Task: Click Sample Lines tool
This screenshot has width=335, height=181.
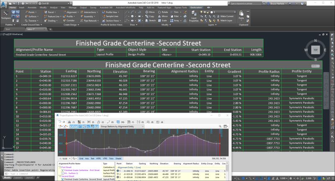Action: click(110, 16)
